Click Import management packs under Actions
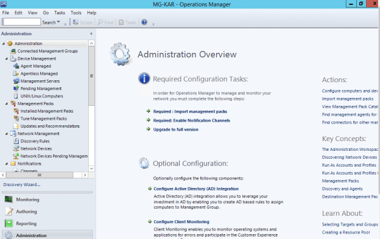This screenshot has height=239, width=380. (348, 99)
